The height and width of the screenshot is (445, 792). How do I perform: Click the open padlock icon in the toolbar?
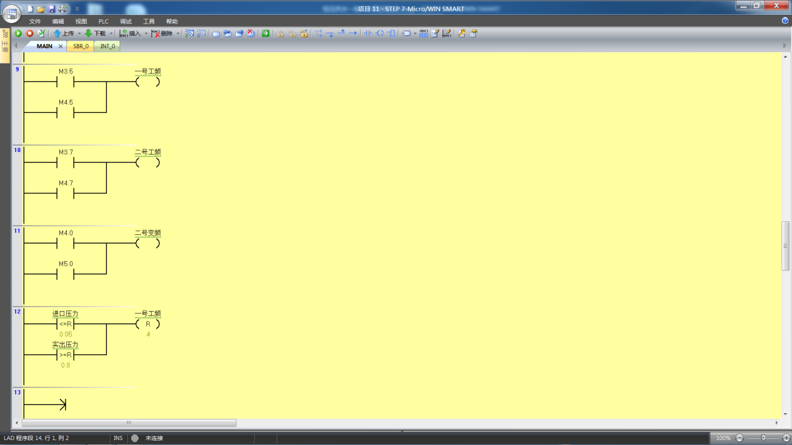pos(292,34)
